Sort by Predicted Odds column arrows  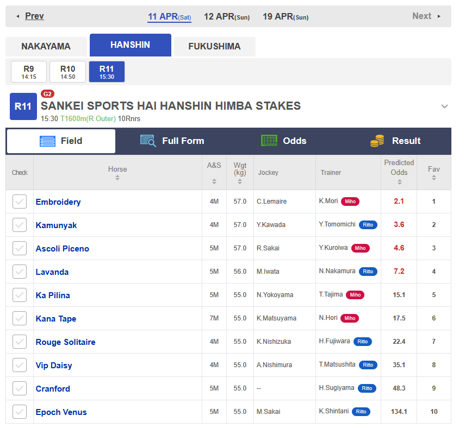click(x=400, y=182)
